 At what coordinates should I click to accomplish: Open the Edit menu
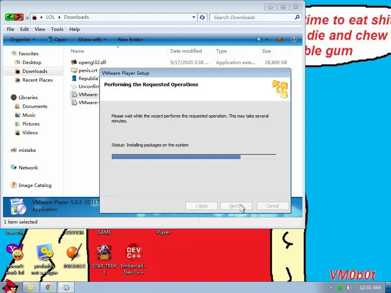click(24, 29)
